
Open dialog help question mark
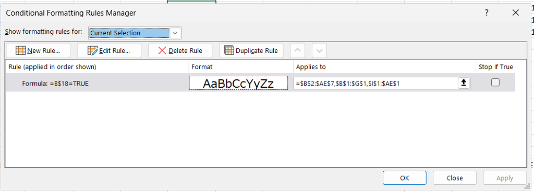click(x=487, y=13)
